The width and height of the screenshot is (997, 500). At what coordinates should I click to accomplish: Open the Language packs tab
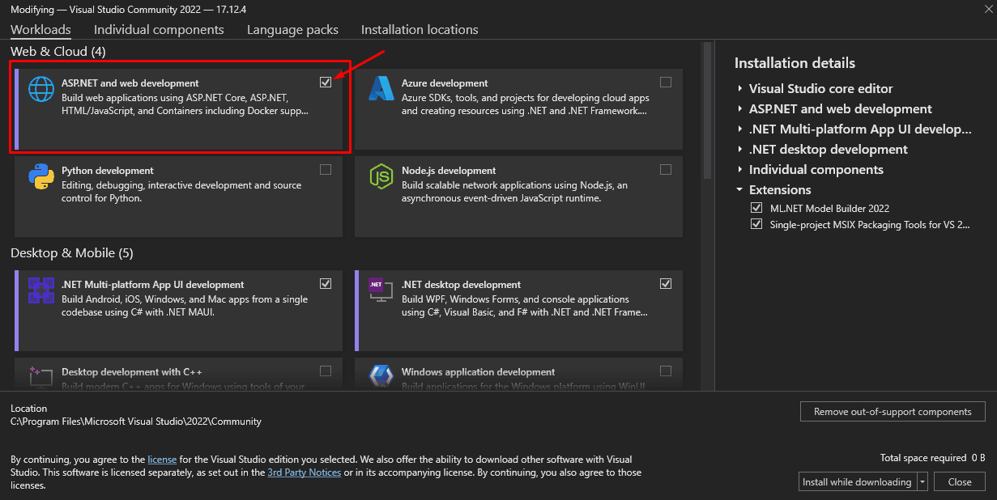click(292, 29)
